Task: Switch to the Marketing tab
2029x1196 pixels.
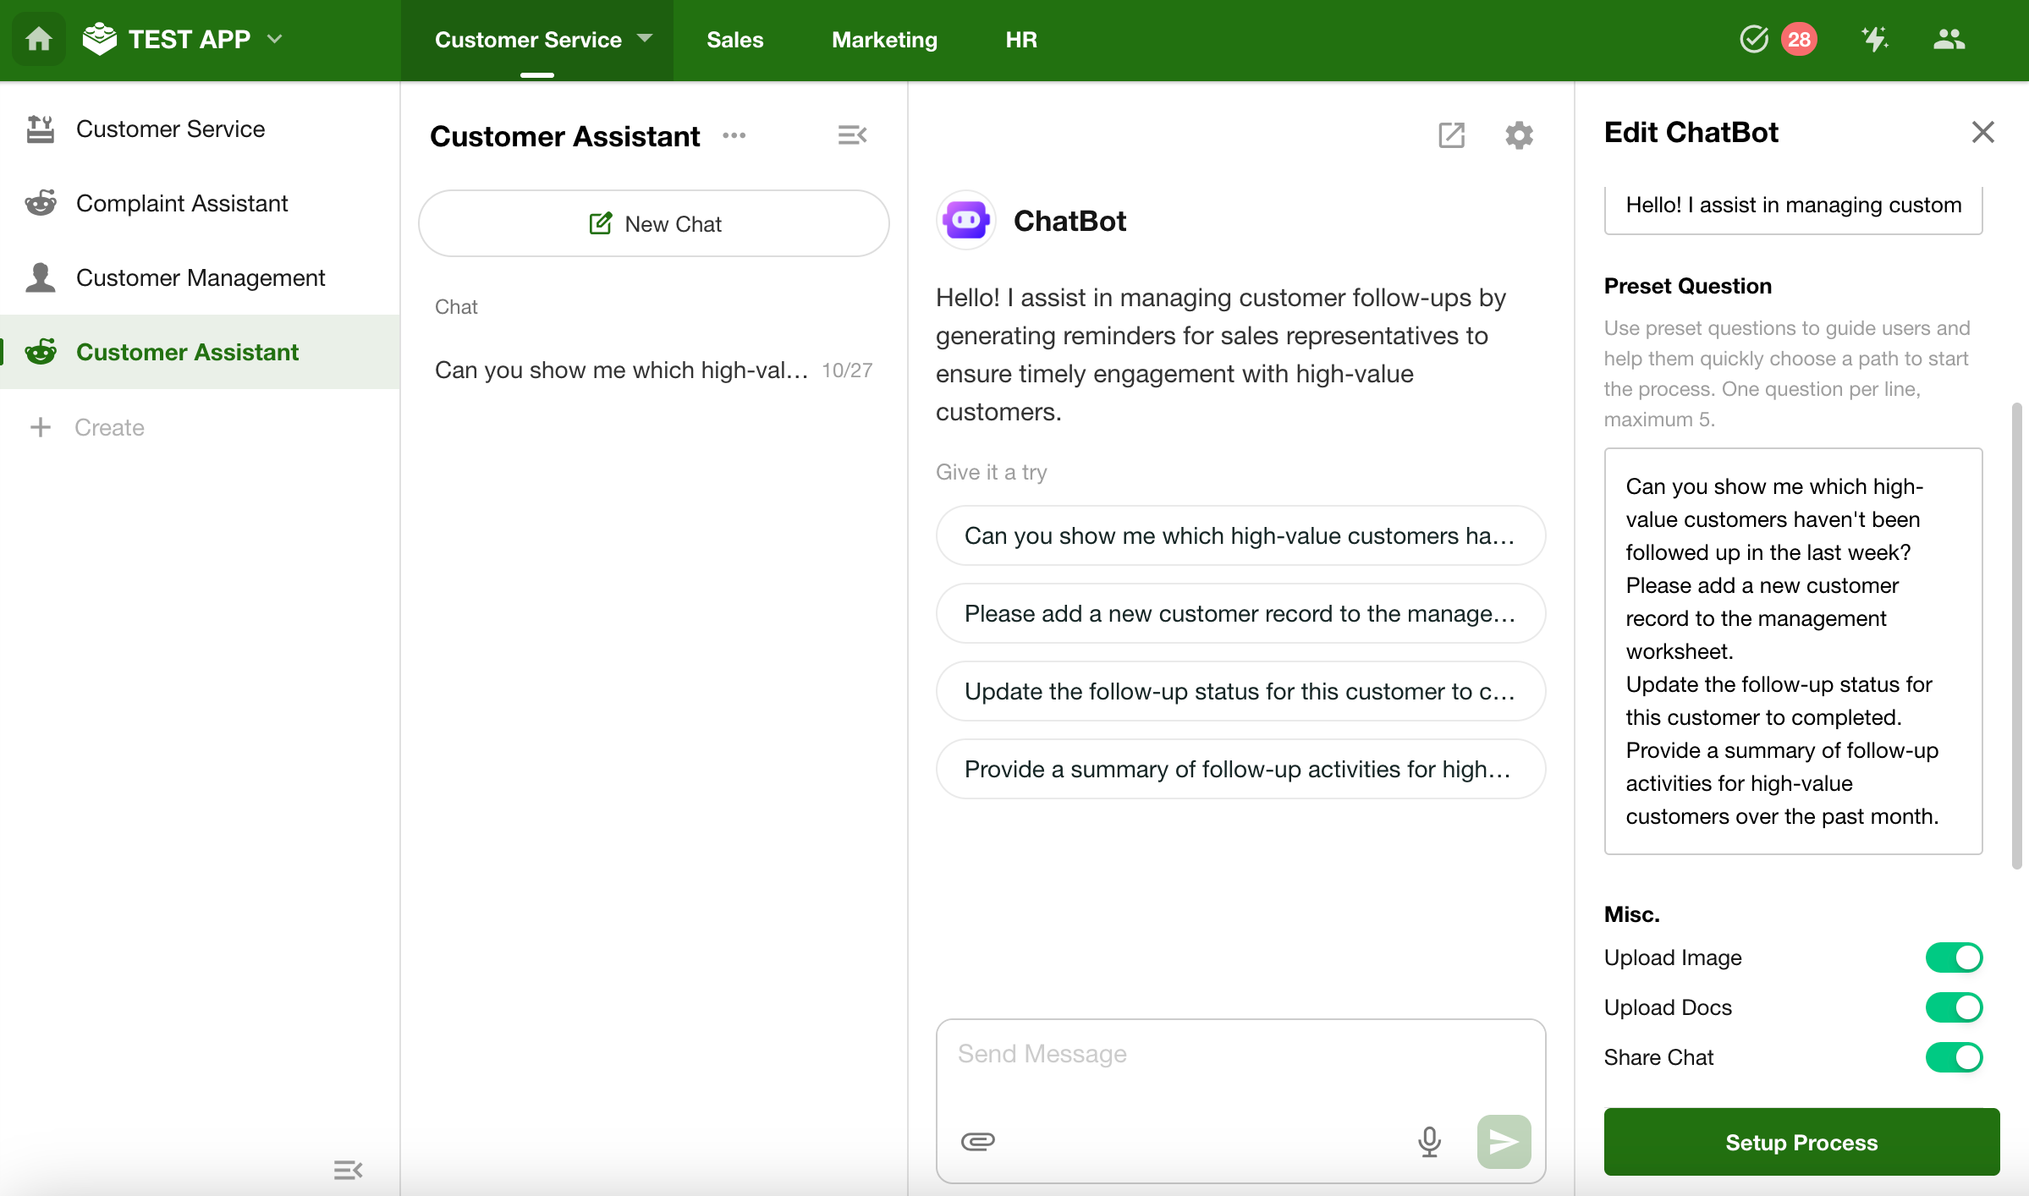Action: pos(884,40)
